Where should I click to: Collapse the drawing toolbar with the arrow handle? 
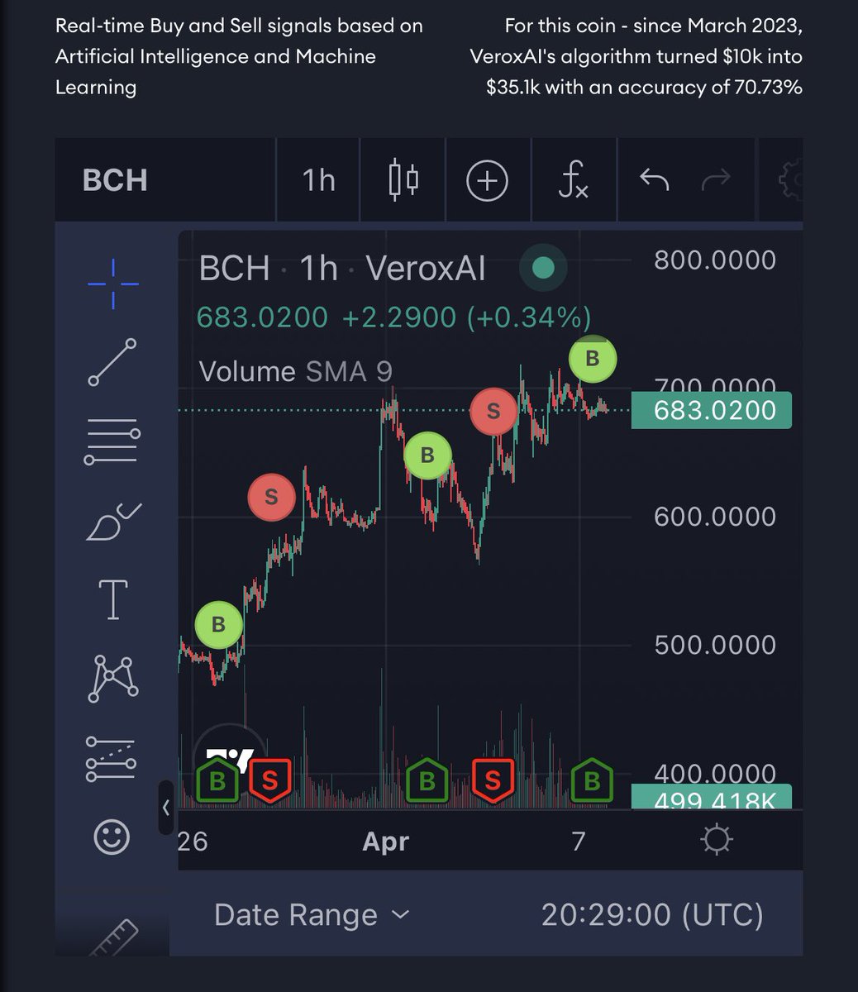pos(165,807)
